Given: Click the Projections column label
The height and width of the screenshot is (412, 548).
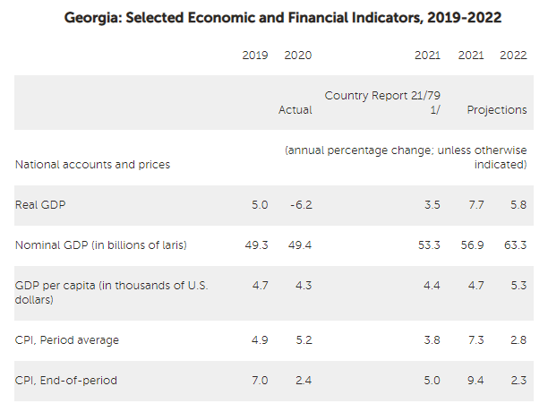Looking at the screenshot, I should tap(497, 110).
